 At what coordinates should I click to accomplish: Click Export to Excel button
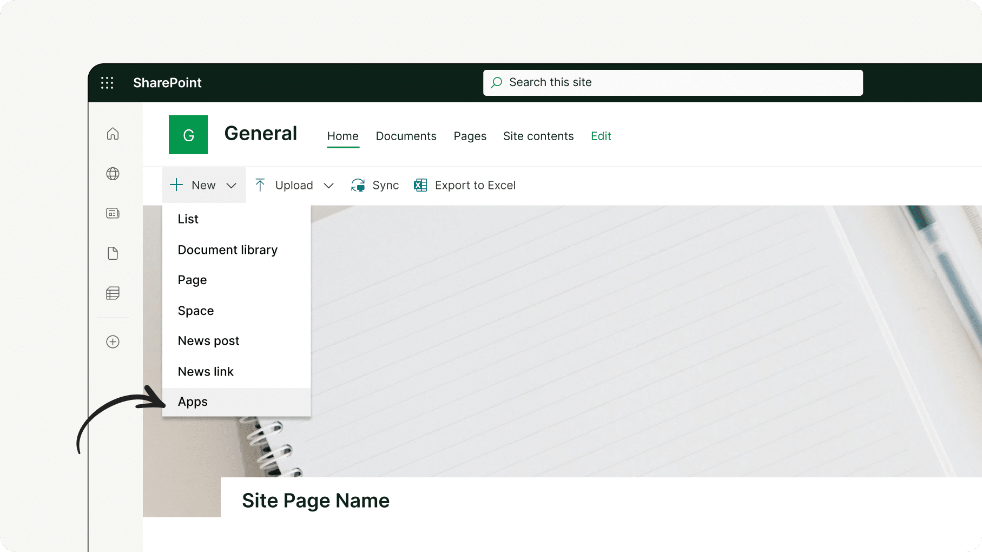pos(465,185)
